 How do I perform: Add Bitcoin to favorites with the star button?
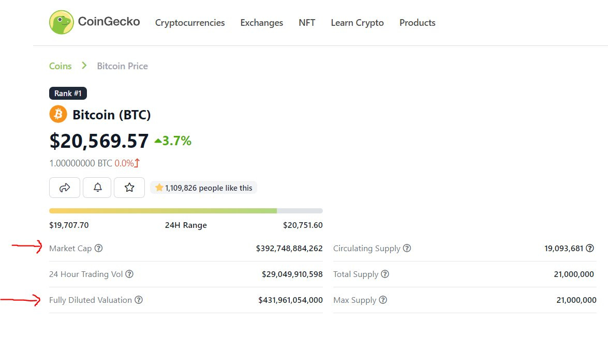tap(129, 188)
